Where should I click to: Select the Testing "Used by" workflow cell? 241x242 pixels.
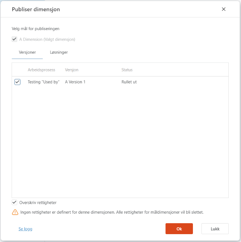click(44, 82)
